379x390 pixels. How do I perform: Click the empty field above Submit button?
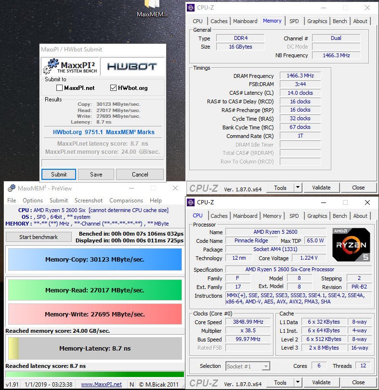pyautogui.click(x=103, y=163)
